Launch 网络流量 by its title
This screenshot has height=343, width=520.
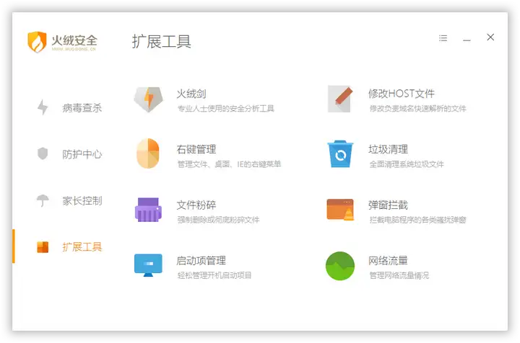click(388, 261)
